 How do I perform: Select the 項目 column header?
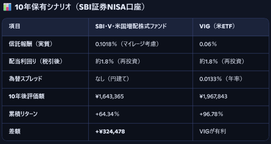coord(15,26)
